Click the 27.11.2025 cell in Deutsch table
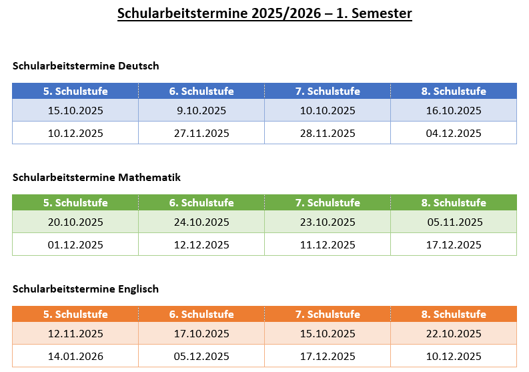 pos(201,133)
